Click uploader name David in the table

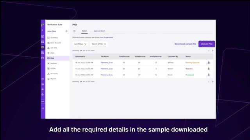170,75
